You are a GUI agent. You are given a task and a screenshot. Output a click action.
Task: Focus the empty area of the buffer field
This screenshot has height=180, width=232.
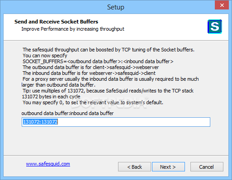point(134,122)
